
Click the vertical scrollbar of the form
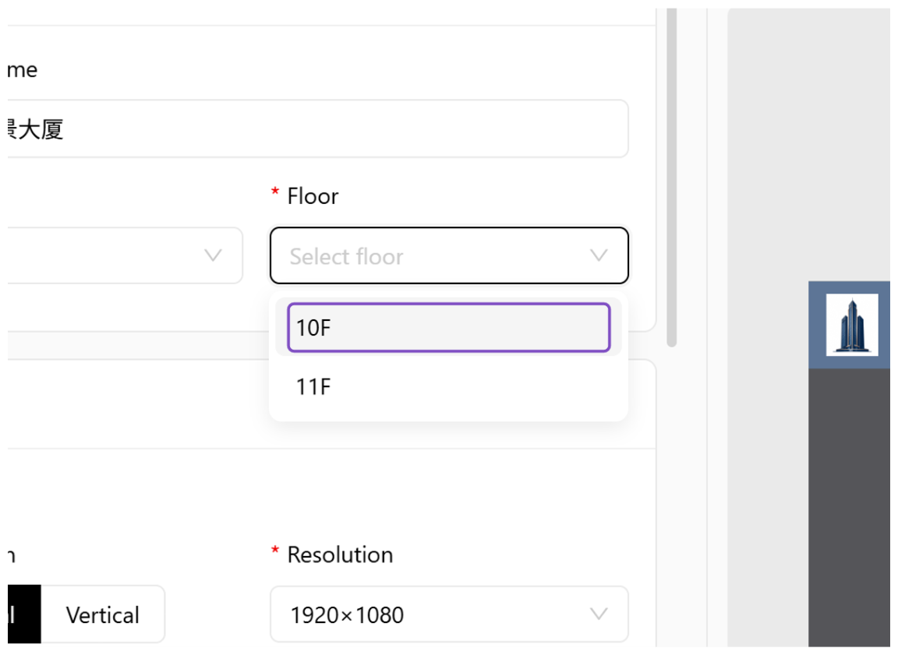click(672, 178)
